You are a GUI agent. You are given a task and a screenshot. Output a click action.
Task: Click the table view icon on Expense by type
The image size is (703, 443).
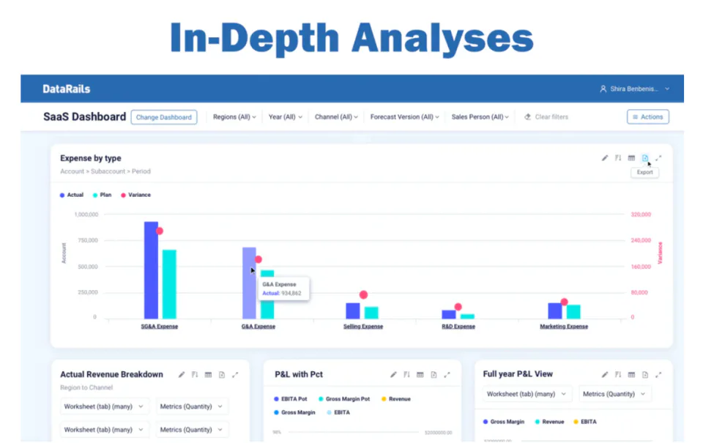631,157
